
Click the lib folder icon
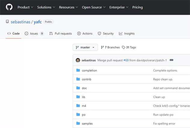[x=78, y=97]
